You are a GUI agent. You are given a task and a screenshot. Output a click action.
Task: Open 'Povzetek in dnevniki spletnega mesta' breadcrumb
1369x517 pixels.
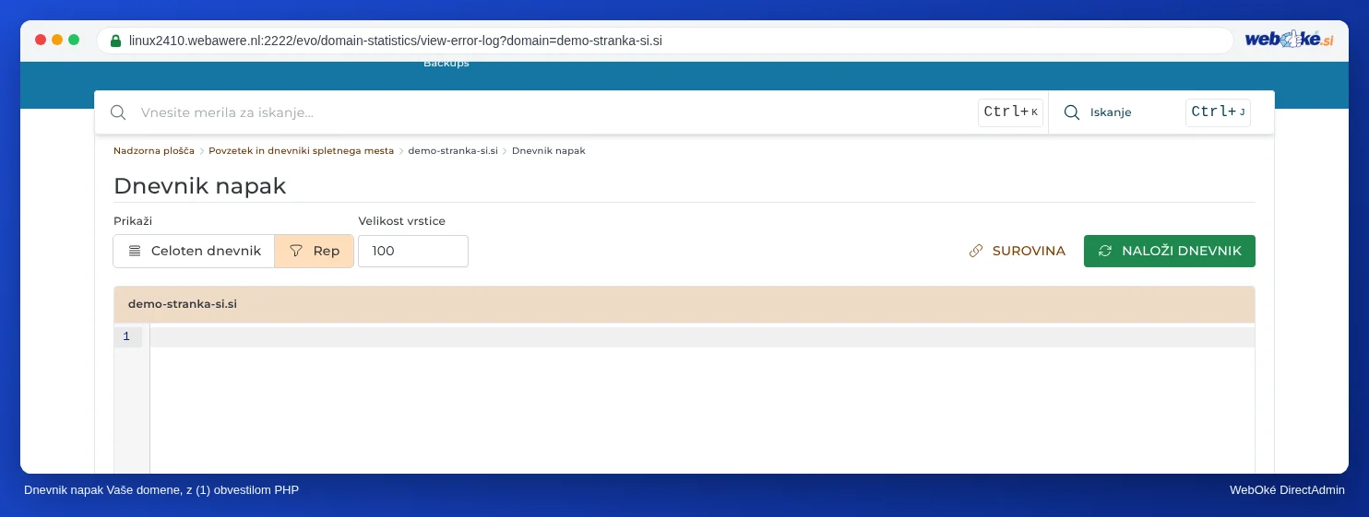301,150
